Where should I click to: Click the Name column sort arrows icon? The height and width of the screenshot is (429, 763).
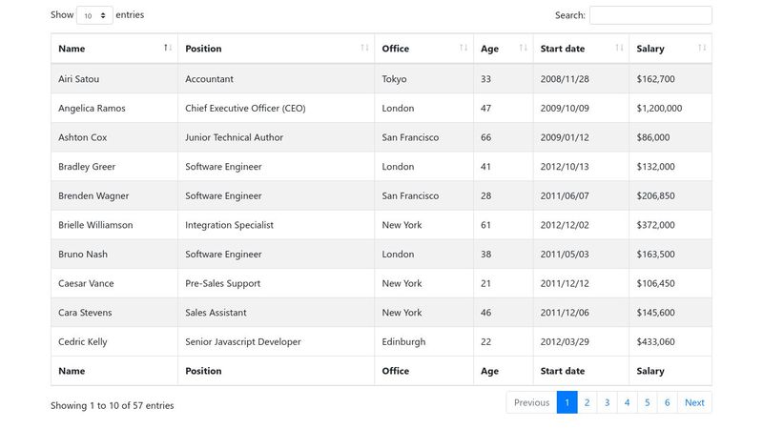pyautogui.click(x=168, y=48)
